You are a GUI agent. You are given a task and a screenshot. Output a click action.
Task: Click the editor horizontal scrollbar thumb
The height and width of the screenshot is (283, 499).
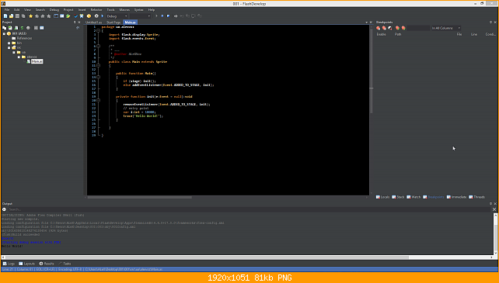[x=140, y=197]
